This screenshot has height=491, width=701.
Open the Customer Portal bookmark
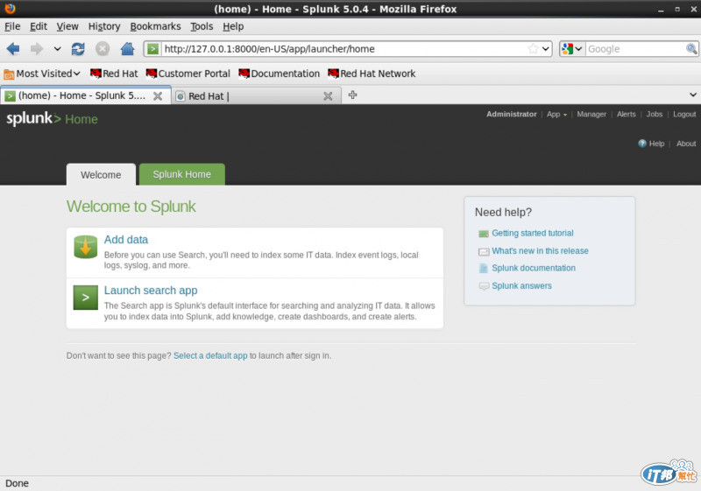click(x=188, y=74)
